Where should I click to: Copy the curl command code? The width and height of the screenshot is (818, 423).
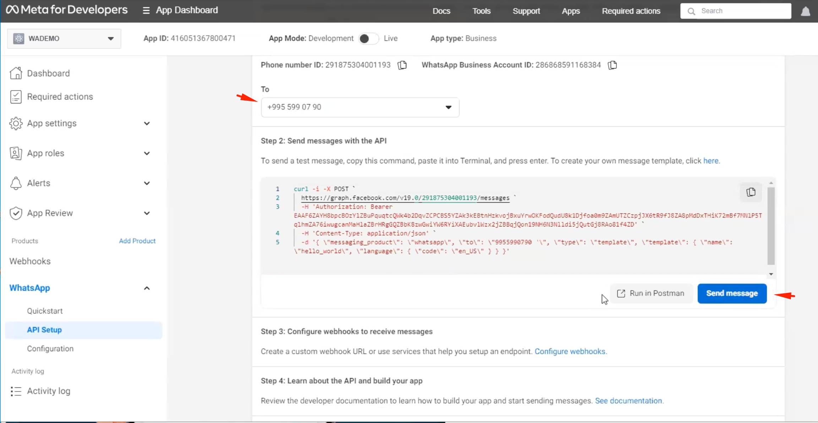(x=751, y=192)
